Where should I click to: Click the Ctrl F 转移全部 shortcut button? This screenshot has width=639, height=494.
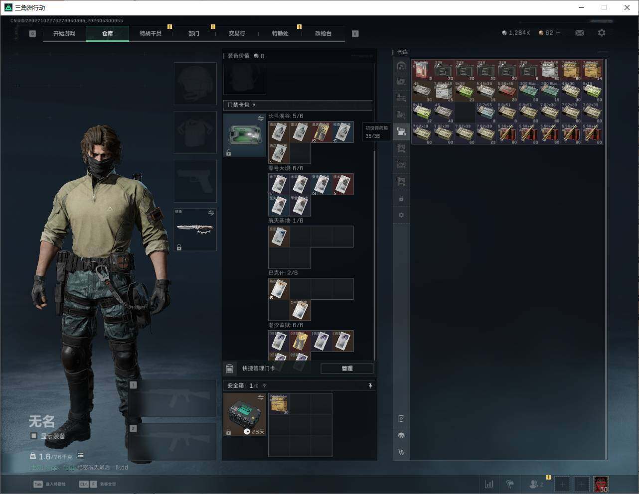point(97,484)
